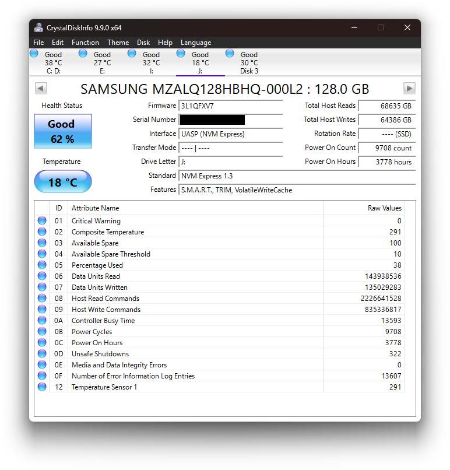
Task: Click the Standard field NVM Express 1.3
Action: 297,176
